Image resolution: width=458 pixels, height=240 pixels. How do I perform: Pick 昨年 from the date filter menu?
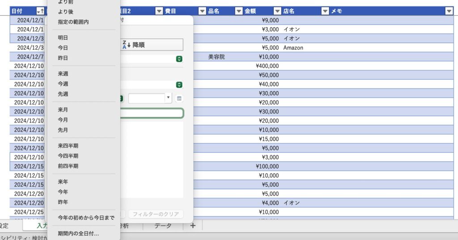coord(63,202)
